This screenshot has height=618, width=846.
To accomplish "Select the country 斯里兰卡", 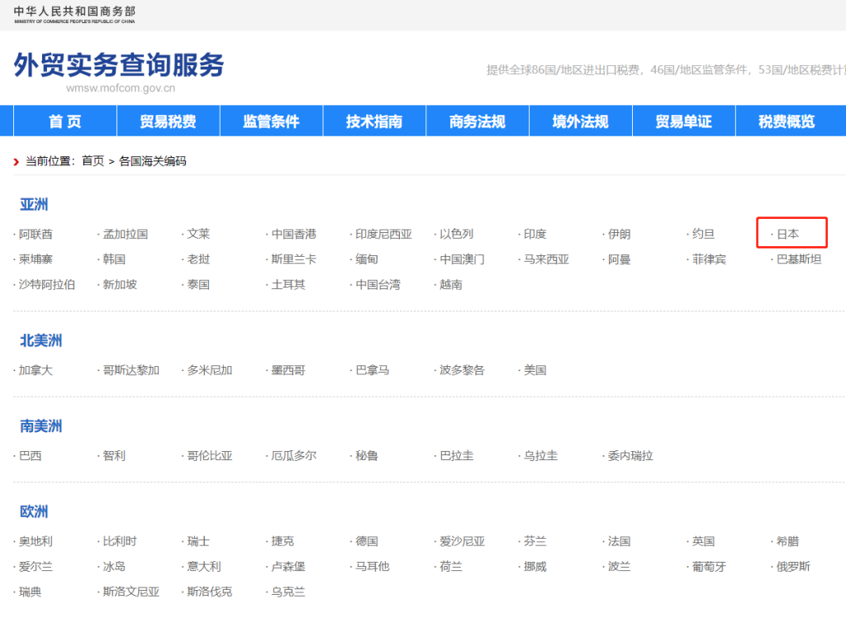I will click(x=293, y=259).
